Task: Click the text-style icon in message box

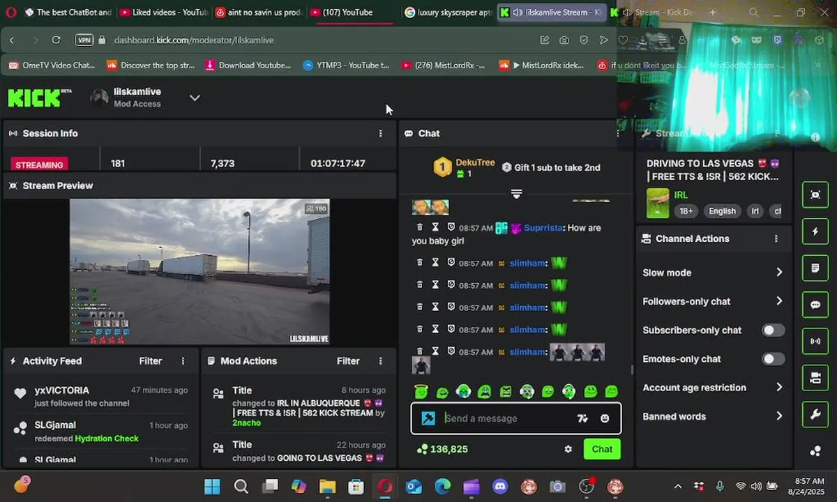Action: 582,418
